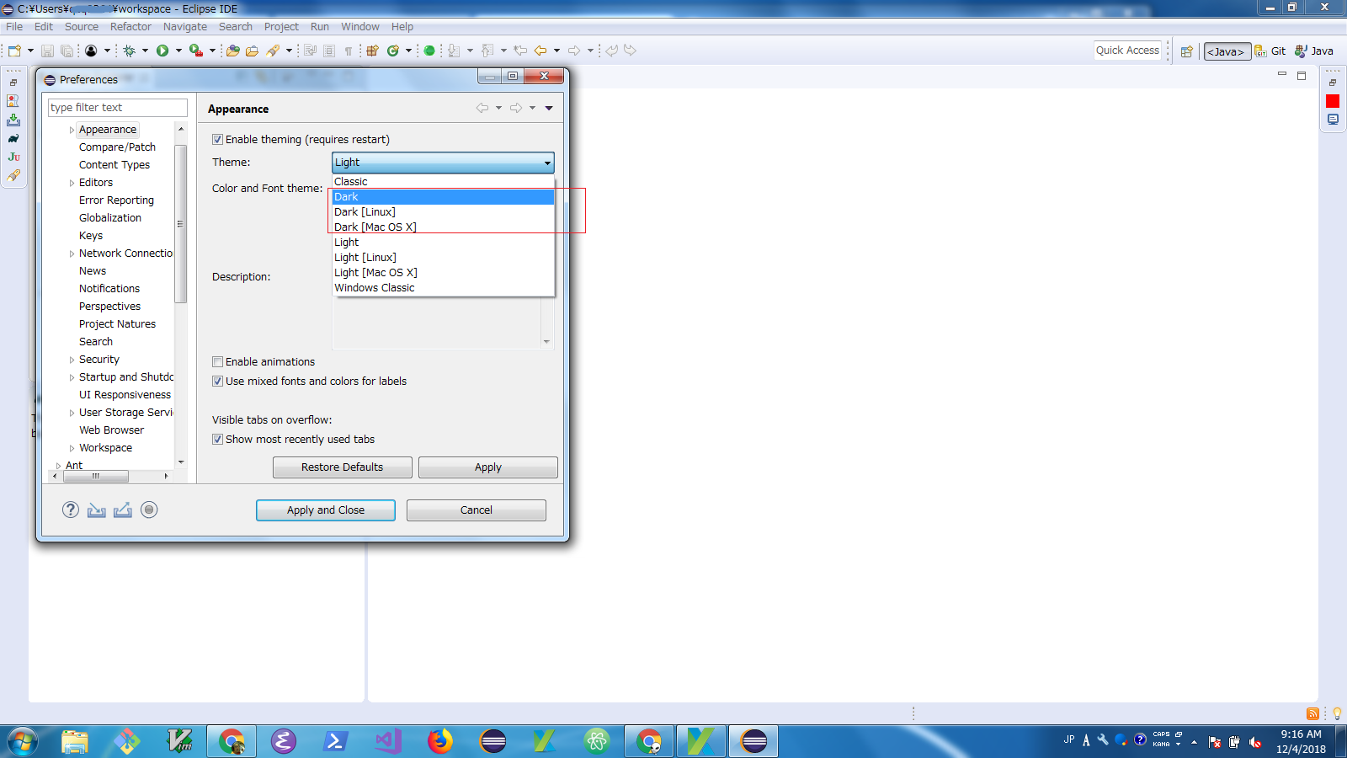Click the Restore Defaults button
This screenshot has height=758, width=1347.
point(343,467)
